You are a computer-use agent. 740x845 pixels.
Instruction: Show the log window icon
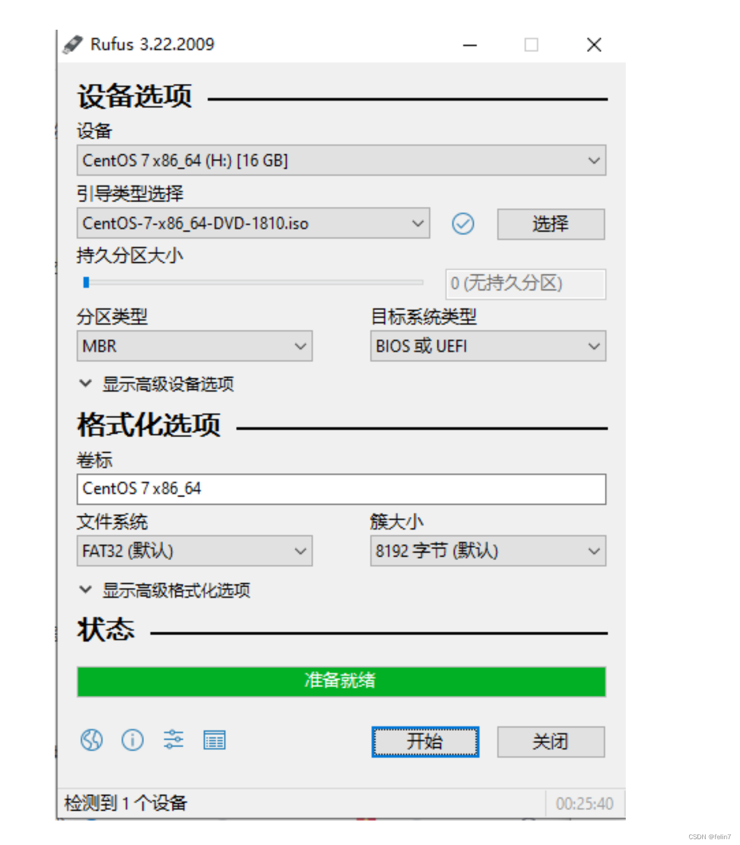coord(214,740)
